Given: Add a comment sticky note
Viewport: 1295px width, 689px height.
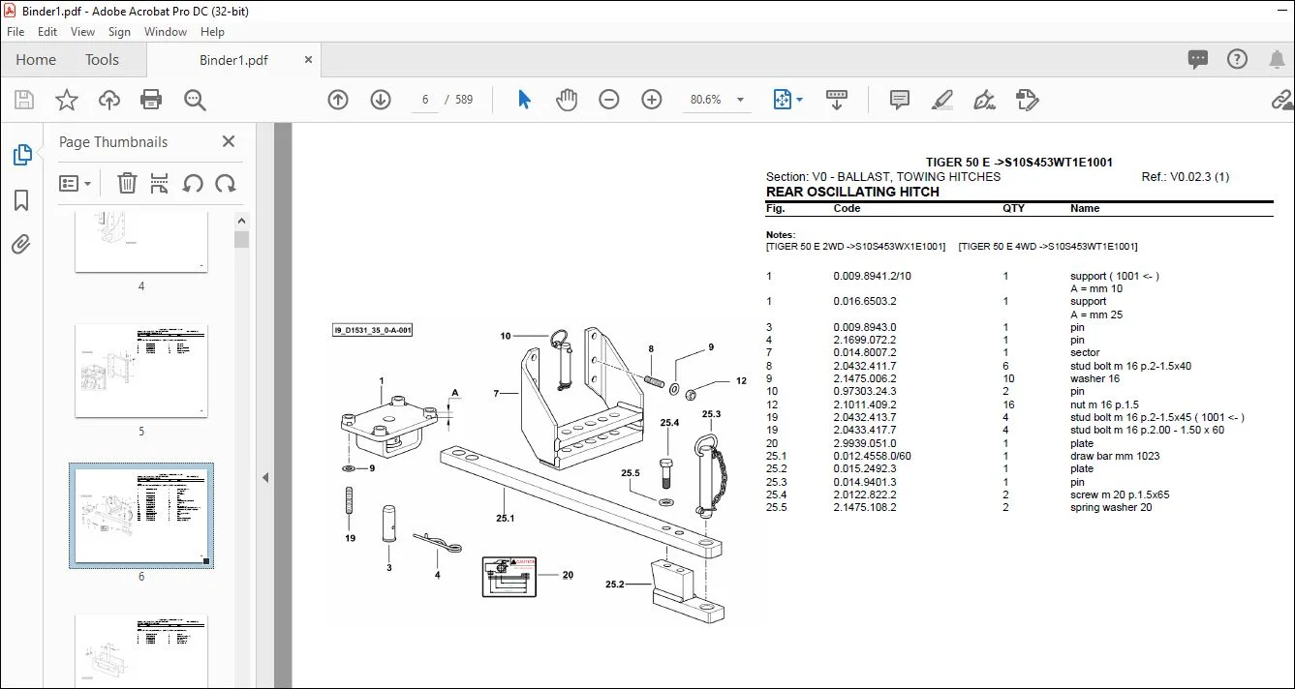Looking at the screenshot, I should tap(900, 100).
